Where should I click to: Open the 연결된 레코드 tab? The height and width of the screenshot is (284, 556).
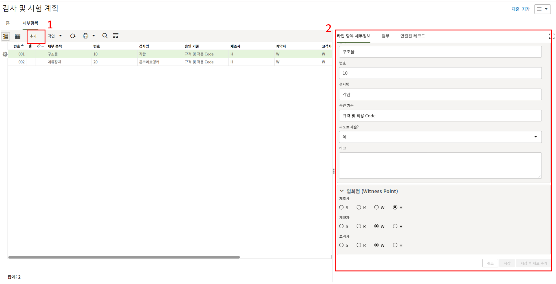[412, 36]
